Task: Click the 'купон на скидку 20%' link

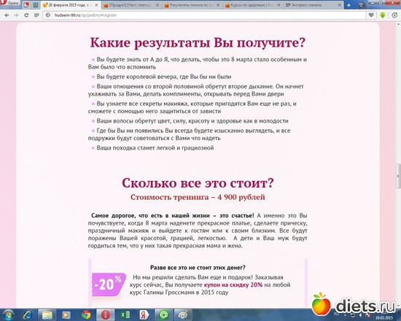Action: pos(233,285)
